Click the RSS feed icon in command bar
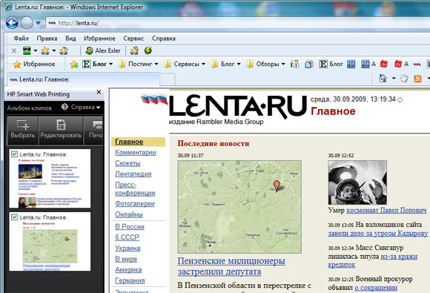The width and height of the screenshot is (430, 293). coord(417,79)
